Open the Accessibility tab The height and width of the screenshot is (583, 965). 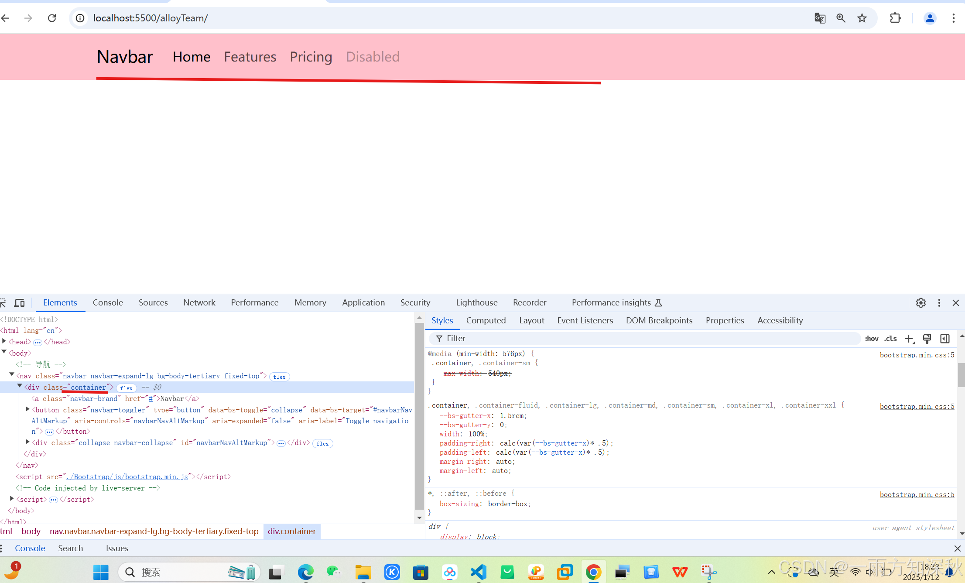pos(780,320)
